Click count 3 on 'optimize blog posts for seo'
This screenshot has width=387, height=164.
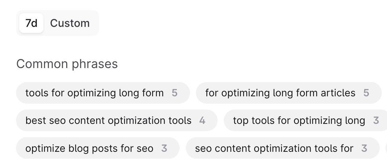pyautogui.click(x=164, y=148)
